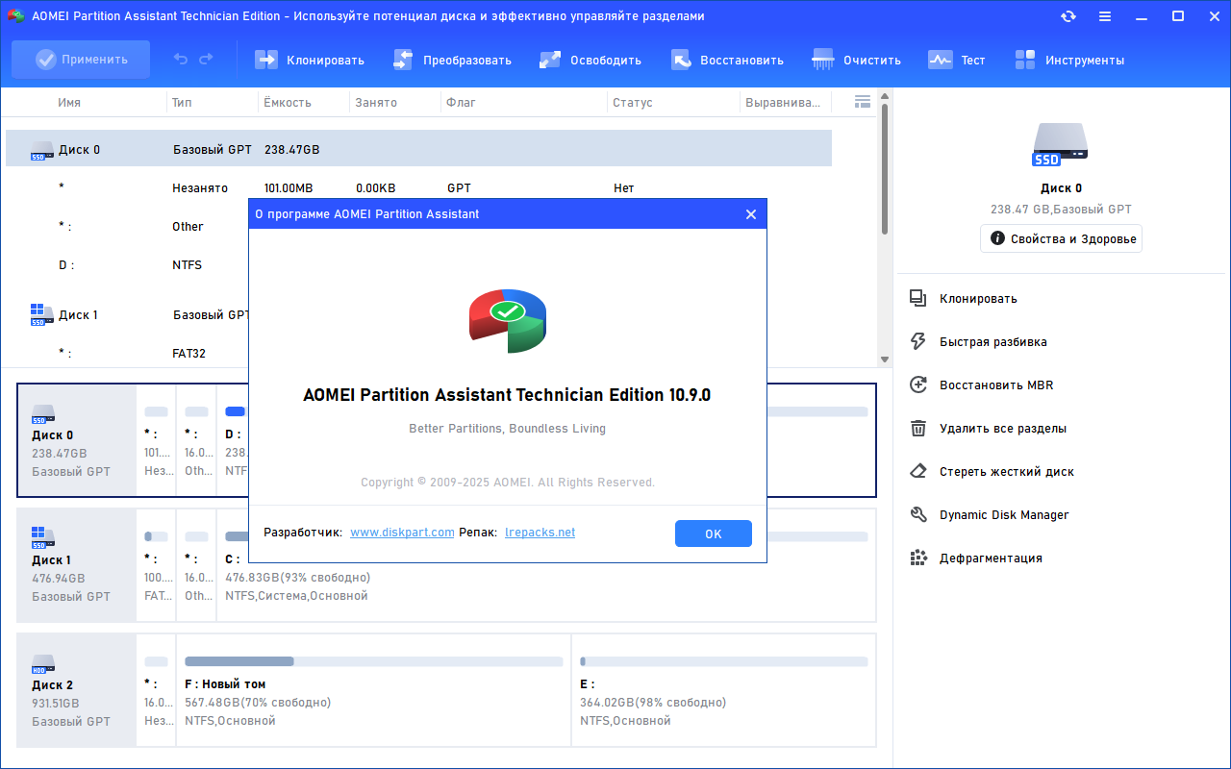Click the Восстановить toolbar item
Viewport: 1231px width, 769px height.
coord(727,60)
